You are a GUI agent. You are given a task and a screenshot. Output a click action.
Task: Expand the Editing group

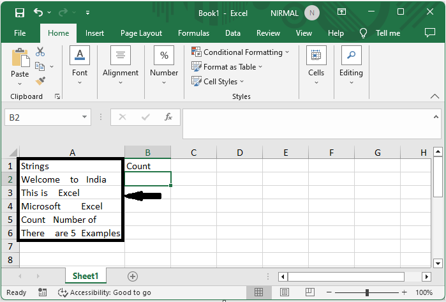[x=352, y=66]
